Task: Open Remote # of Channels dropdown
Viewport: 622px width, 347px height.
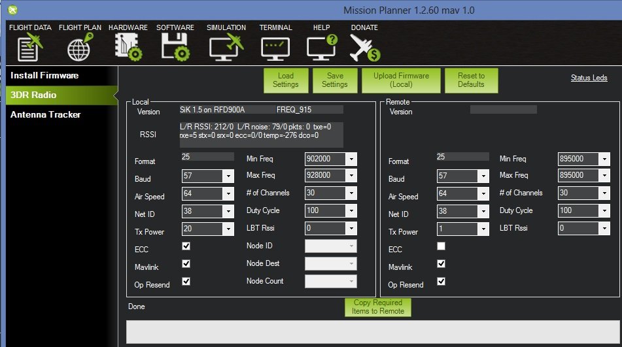Action: pyautogui.click(x=584, y=193)
